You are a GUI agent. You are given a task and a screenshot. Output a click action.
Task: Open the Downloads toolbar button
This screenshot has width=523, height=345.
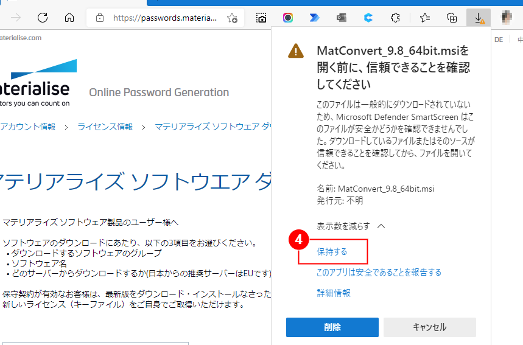[x=479, y=18]
